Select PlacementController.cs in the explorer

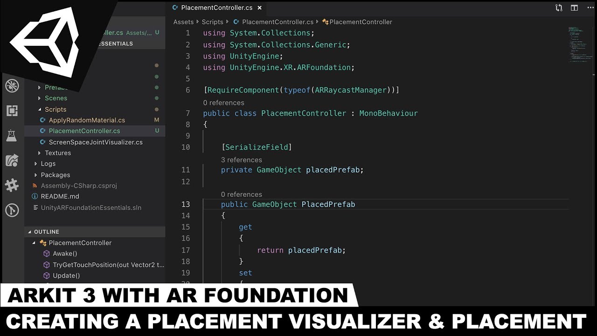point(84,131)
